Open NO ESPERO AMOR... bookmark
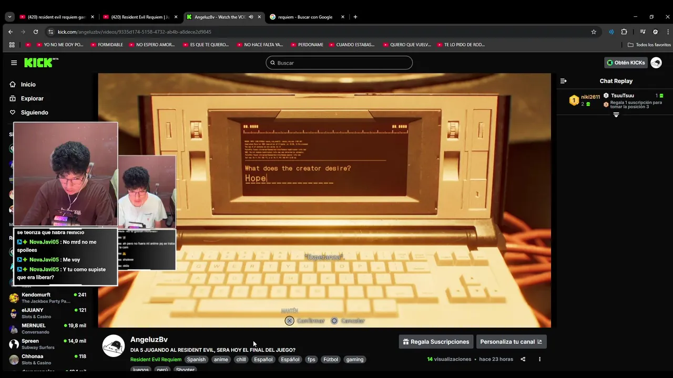This screenshot has width=673, height=378. pos(152,45)
